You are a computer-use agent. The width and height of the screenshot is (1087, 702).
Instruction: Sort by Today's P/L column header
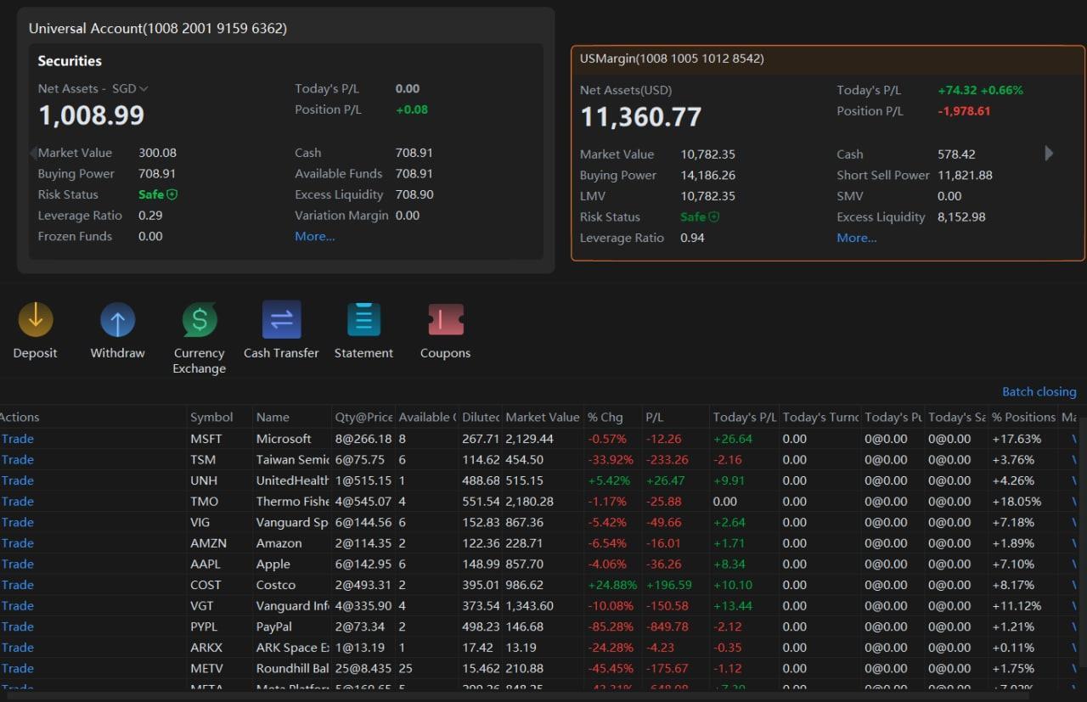point(745,417)
